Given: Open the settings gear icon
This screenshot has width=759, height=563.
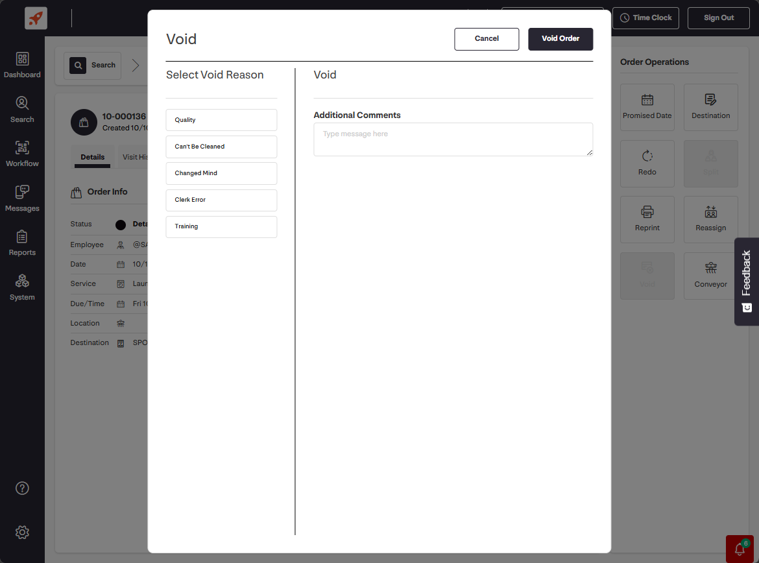Looking at the screenshot, I should (22, 533).
